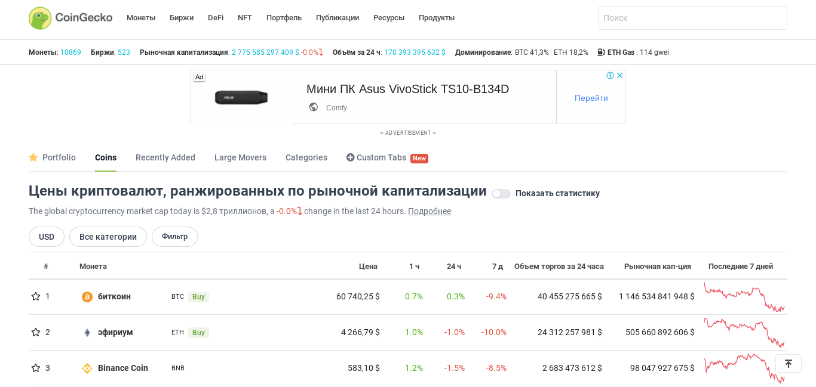The image size is (816, 387).
Task: Click the Подробнее link
Action: (x=430, y=211)
